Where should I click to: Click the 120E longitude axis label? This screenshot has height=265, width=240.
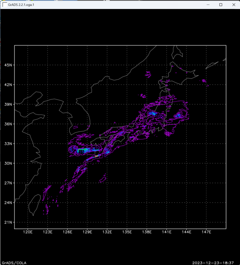click(x=28, y=232)
